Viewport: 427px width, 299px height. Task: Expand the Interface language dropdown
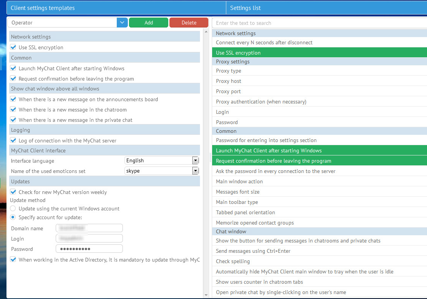(195, 161)
